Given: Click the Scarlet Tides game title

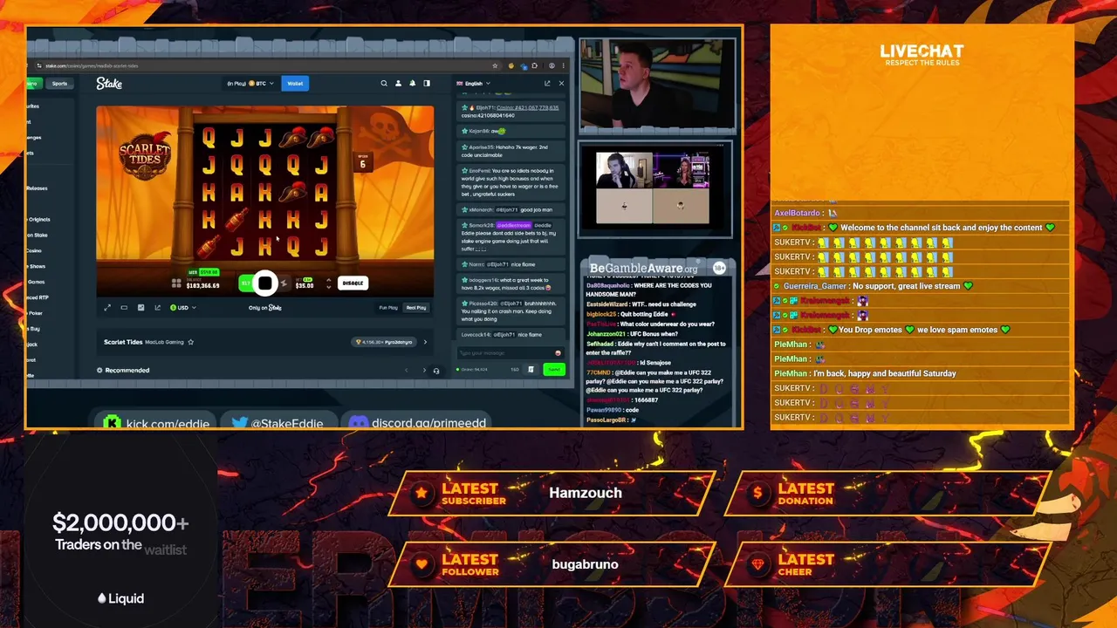Looking at the screenshot, I should (x=123, y=342).
